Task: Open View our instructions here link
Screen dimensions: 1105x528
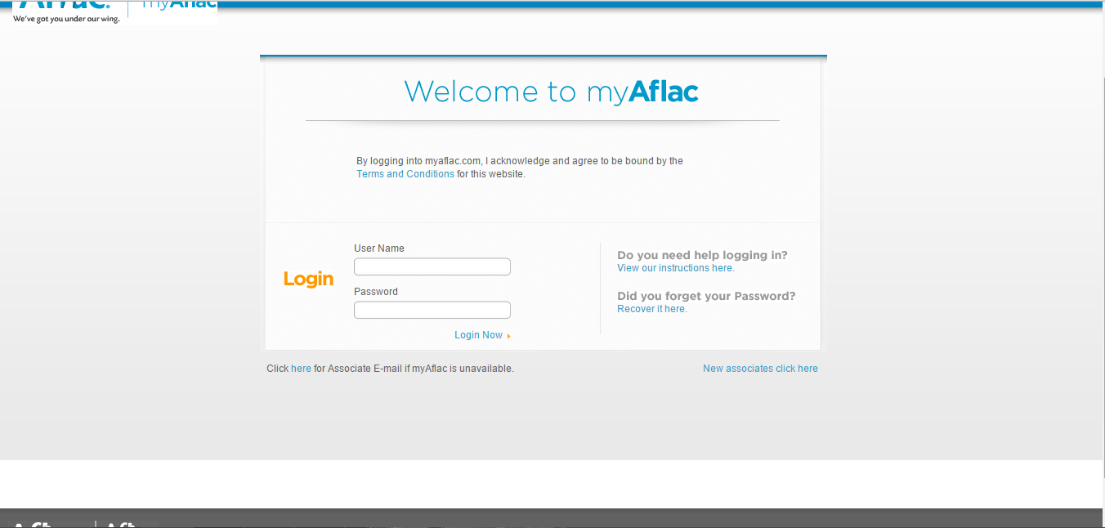Action: [x=676, y=268]
